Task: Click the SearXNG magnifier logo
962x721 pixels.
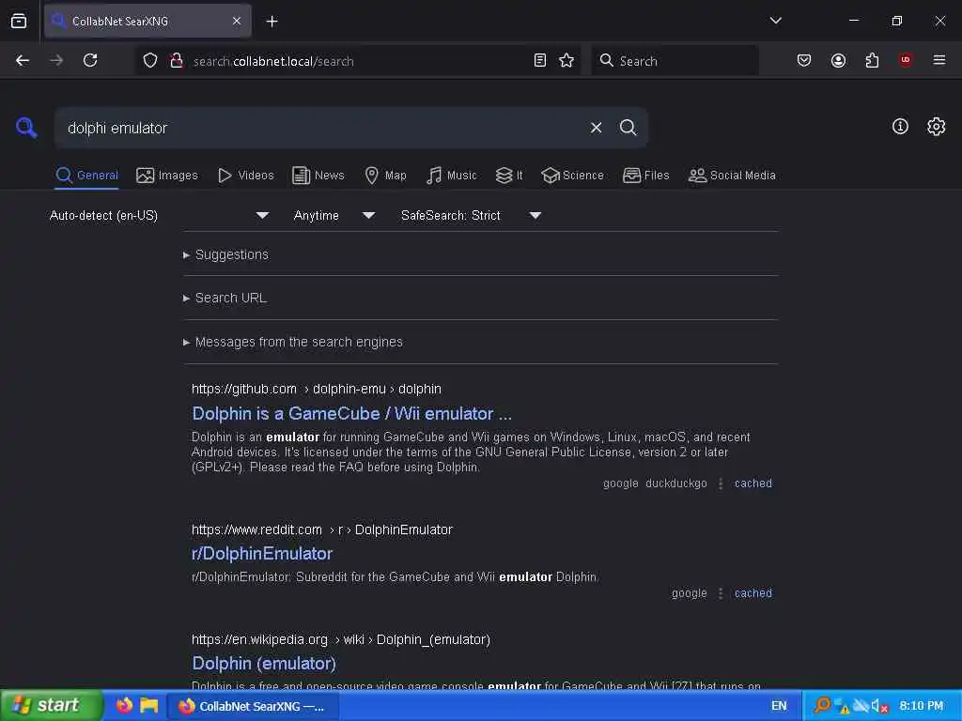Action: pos(26,128)
